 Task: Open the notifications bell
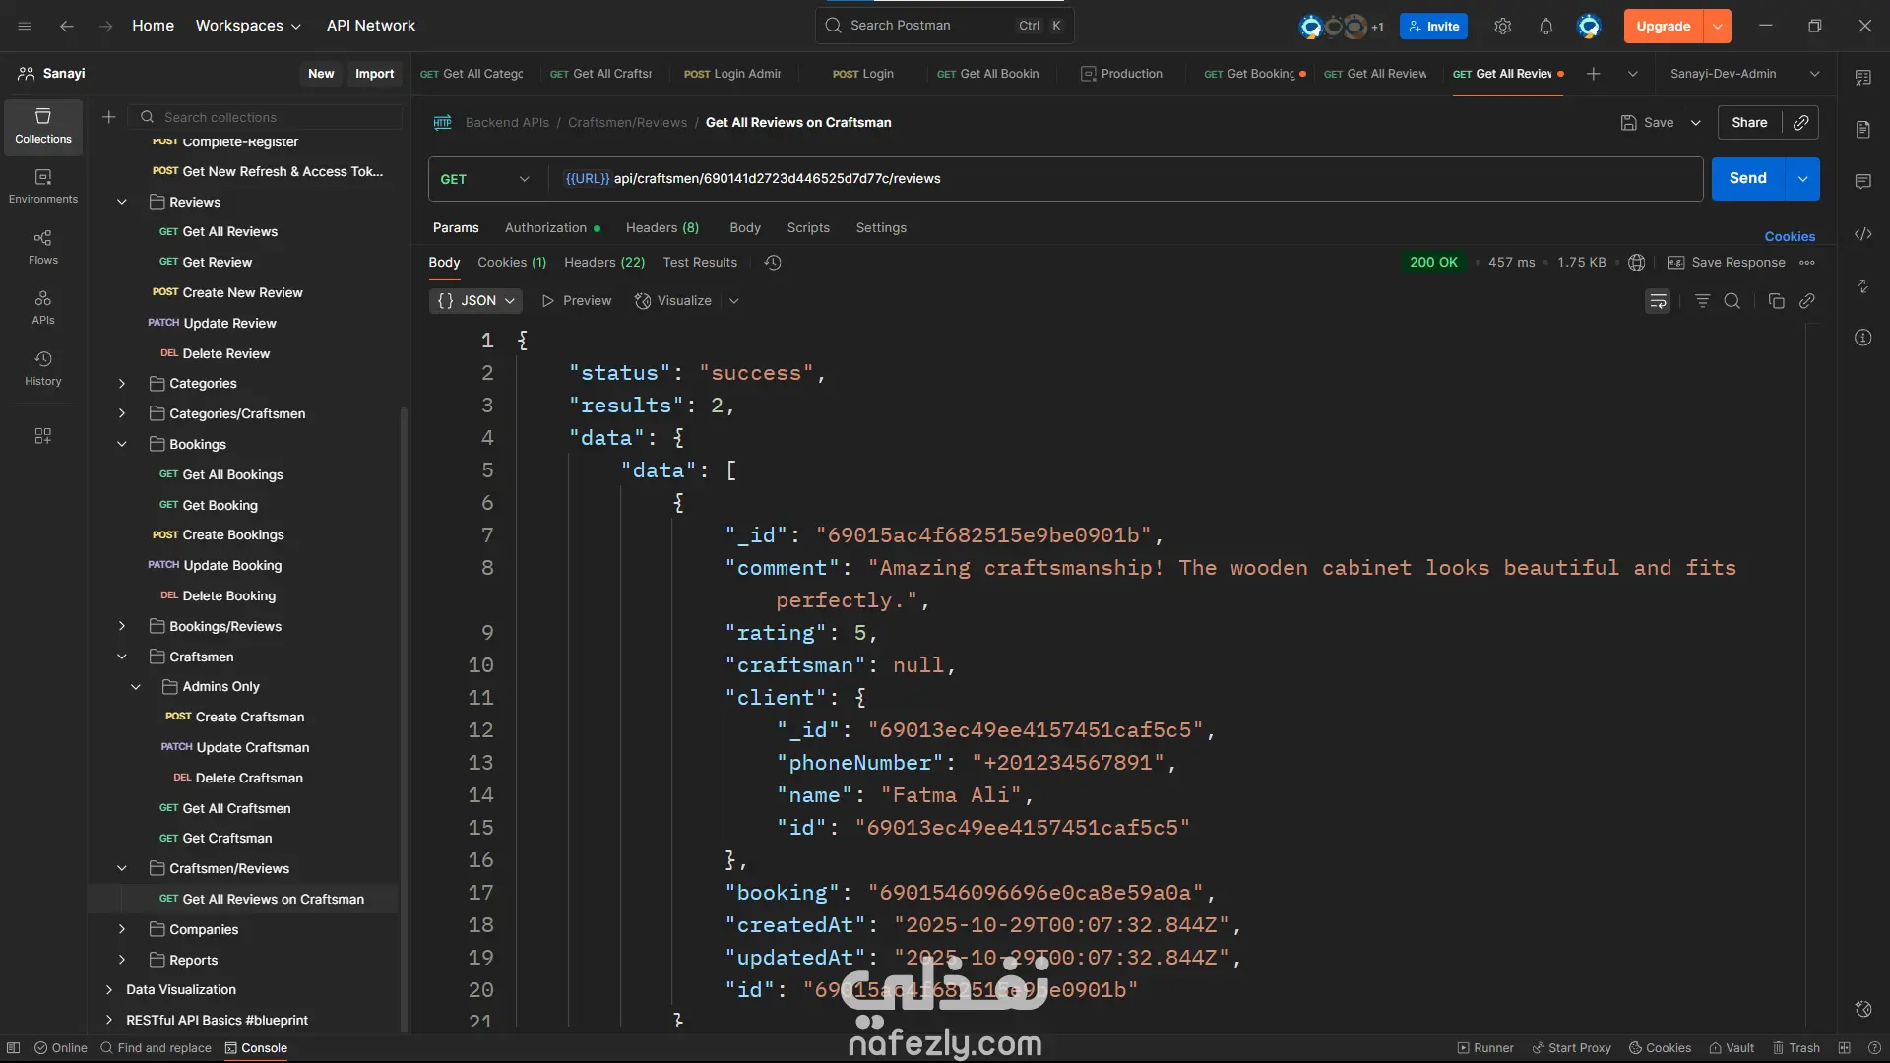point(1545,27)
